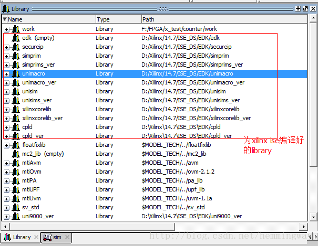Select path $MODEL_TECH/../uvm-1.1a
The height and width of the screenshot is (246, 318).
click(177, 198)
